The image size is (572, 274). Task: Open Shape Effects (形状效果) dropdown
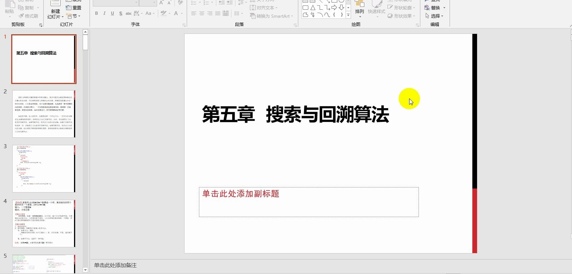(x=401, y=16)
